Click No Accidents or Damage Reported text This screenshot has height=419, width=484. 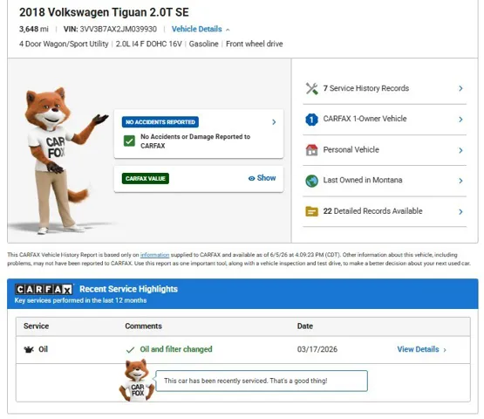coord(195,141)
